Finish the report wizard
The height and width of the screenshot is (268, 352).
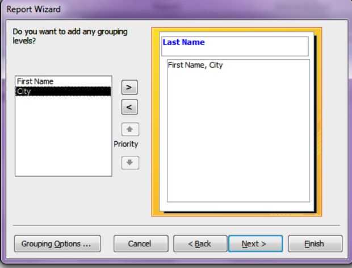pos(315,244)
